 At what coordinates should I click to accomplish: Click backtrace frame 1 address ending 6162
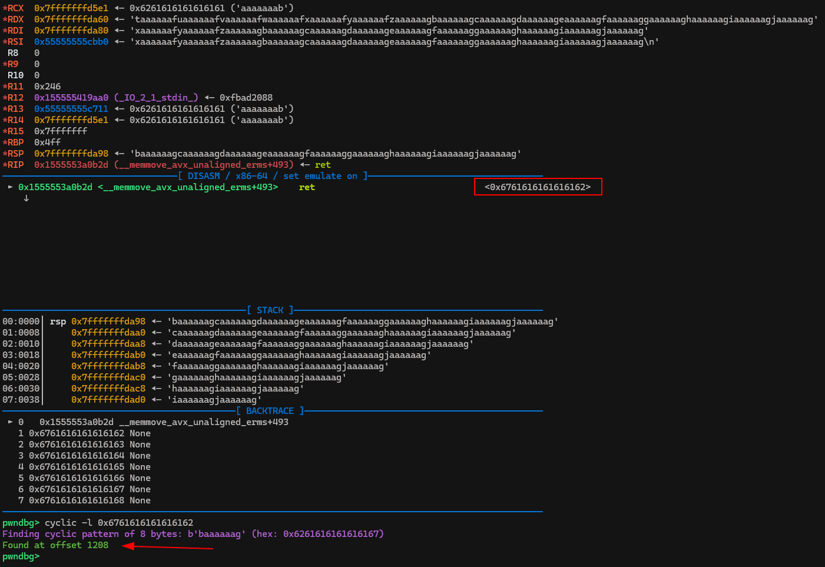[x=77, y=433]
